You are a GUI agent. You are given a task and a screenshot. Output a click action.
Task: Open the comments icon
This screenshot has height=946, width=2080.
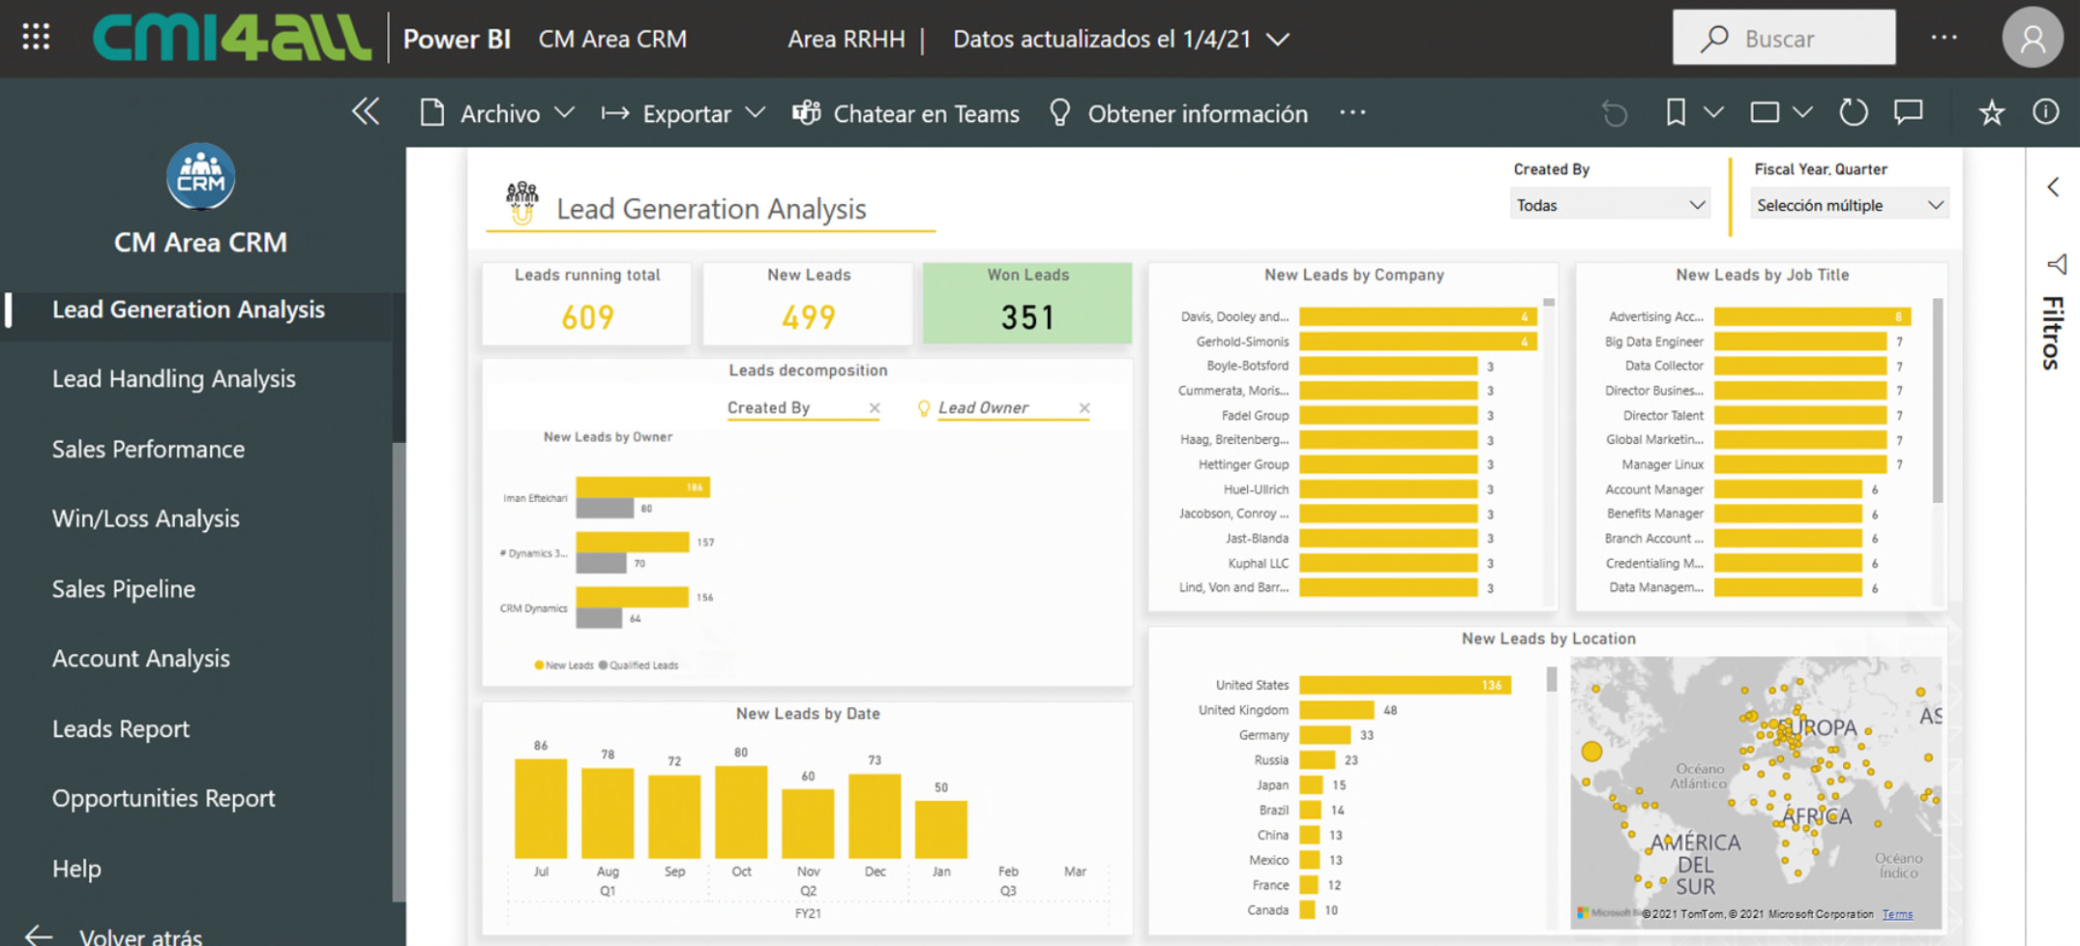point(1908,113)
